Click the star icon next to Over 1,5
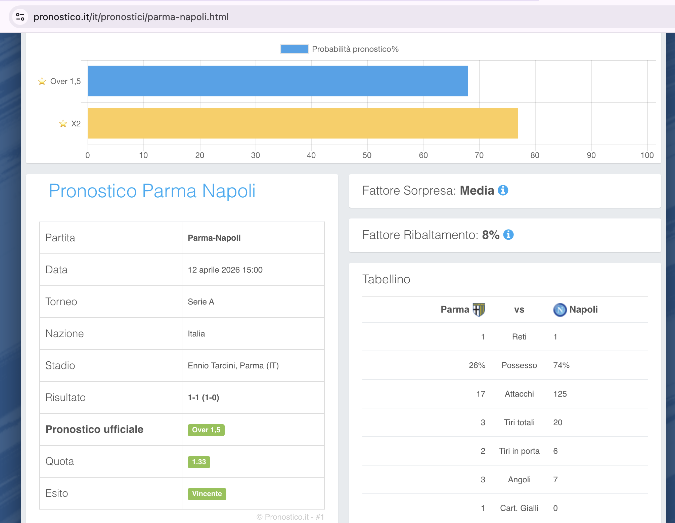 coord(42,81)
